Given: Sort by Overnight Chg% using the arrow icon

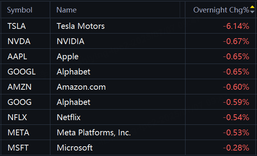Looking at the screenshot, I should [x=252, y=9].
